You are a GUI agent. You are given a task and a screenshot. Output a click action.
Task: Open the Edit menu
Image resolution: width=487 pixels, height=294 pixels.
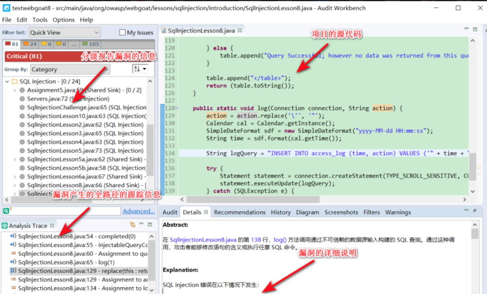[x=22, y=20]
